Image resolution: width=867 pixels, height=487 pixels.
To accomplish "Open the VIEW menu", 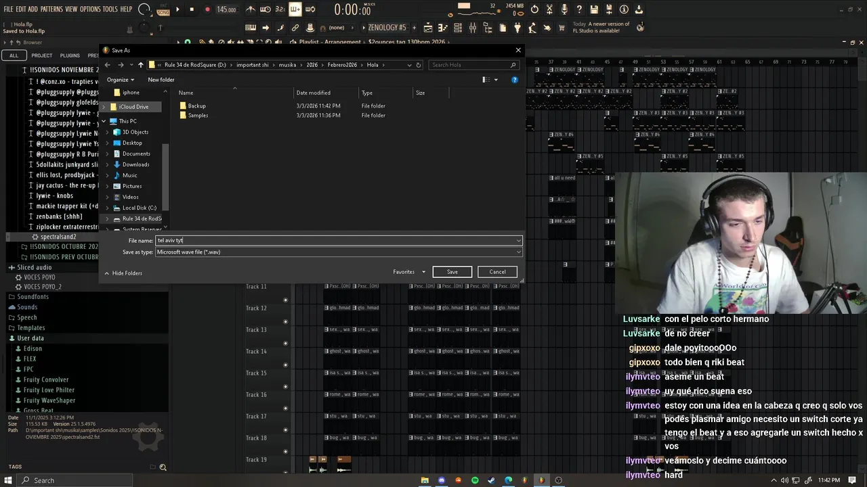I will 71,9.
